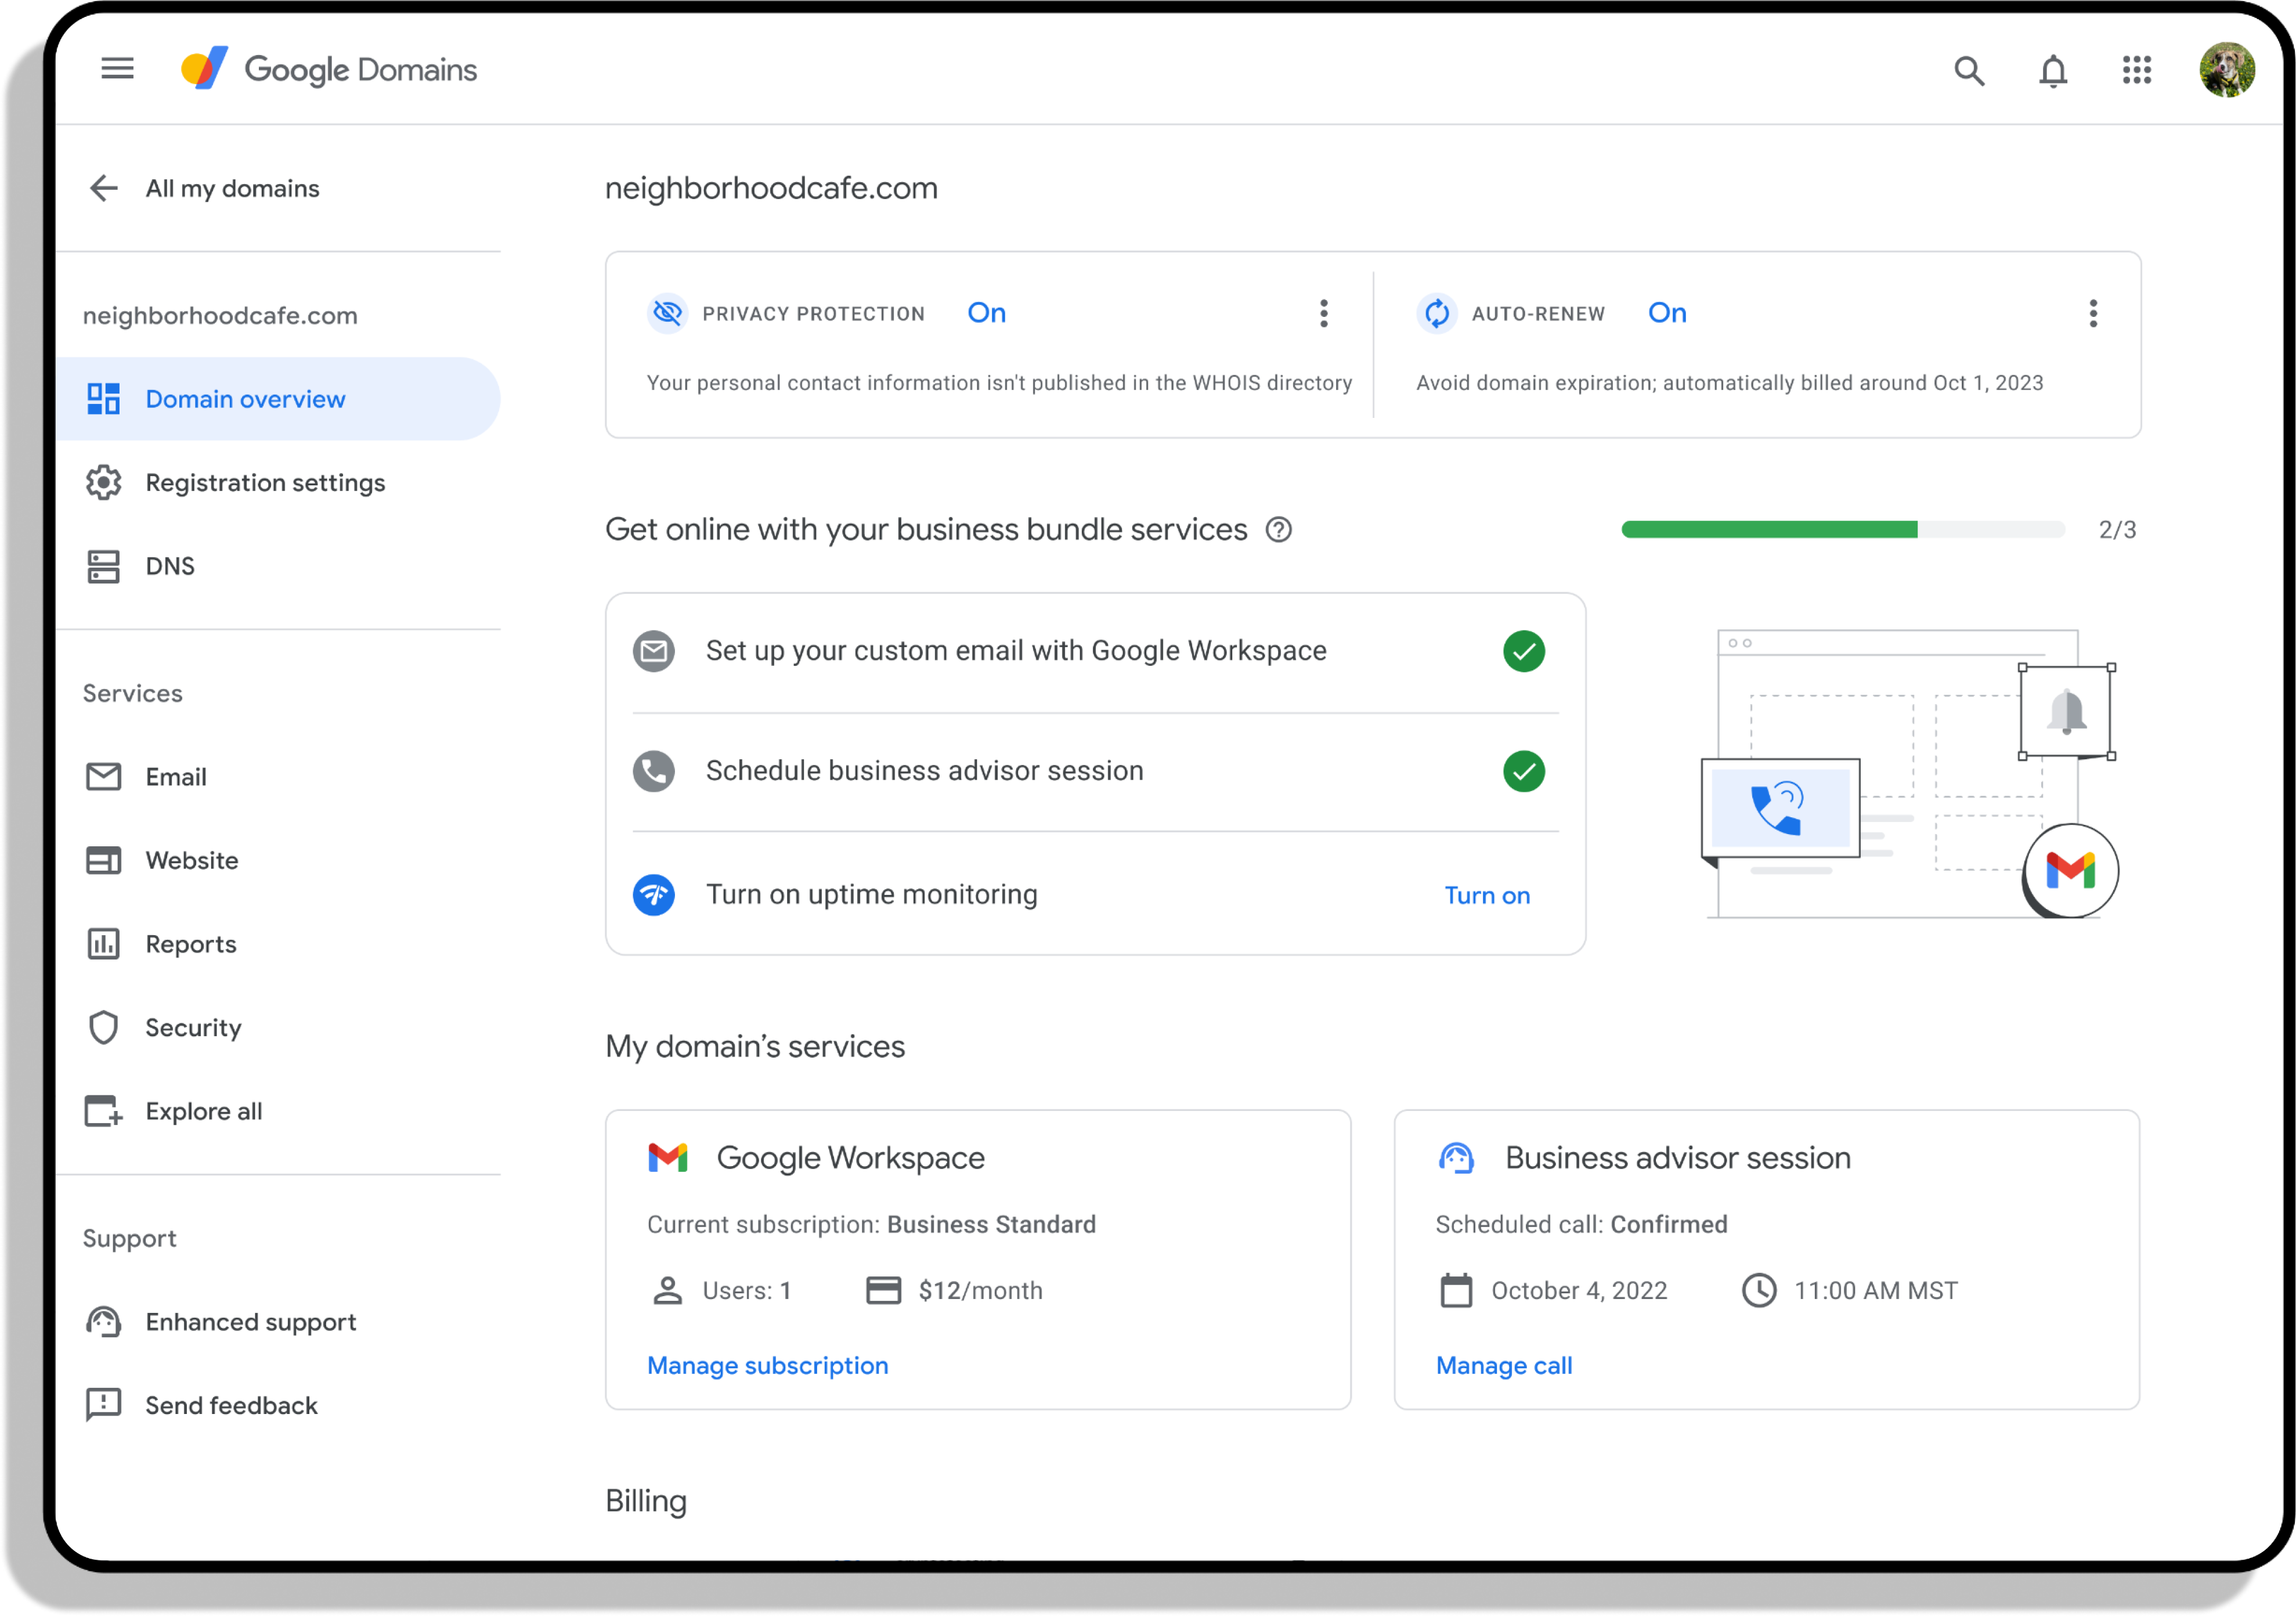Click the Domain overview dashboard icon
This screenshot has width=2296, height=1616.
(x=104, y=399)
